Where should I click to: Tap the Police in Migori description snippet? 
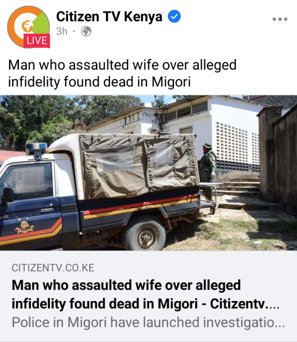point(148,322)
